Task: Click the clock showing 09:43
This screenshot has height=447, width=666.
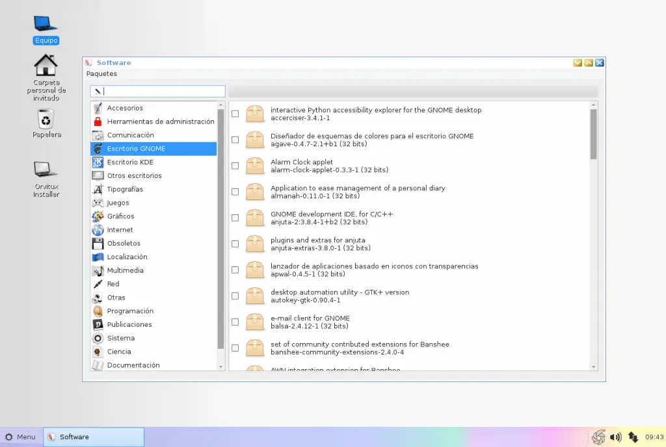Action: point(654,437)
